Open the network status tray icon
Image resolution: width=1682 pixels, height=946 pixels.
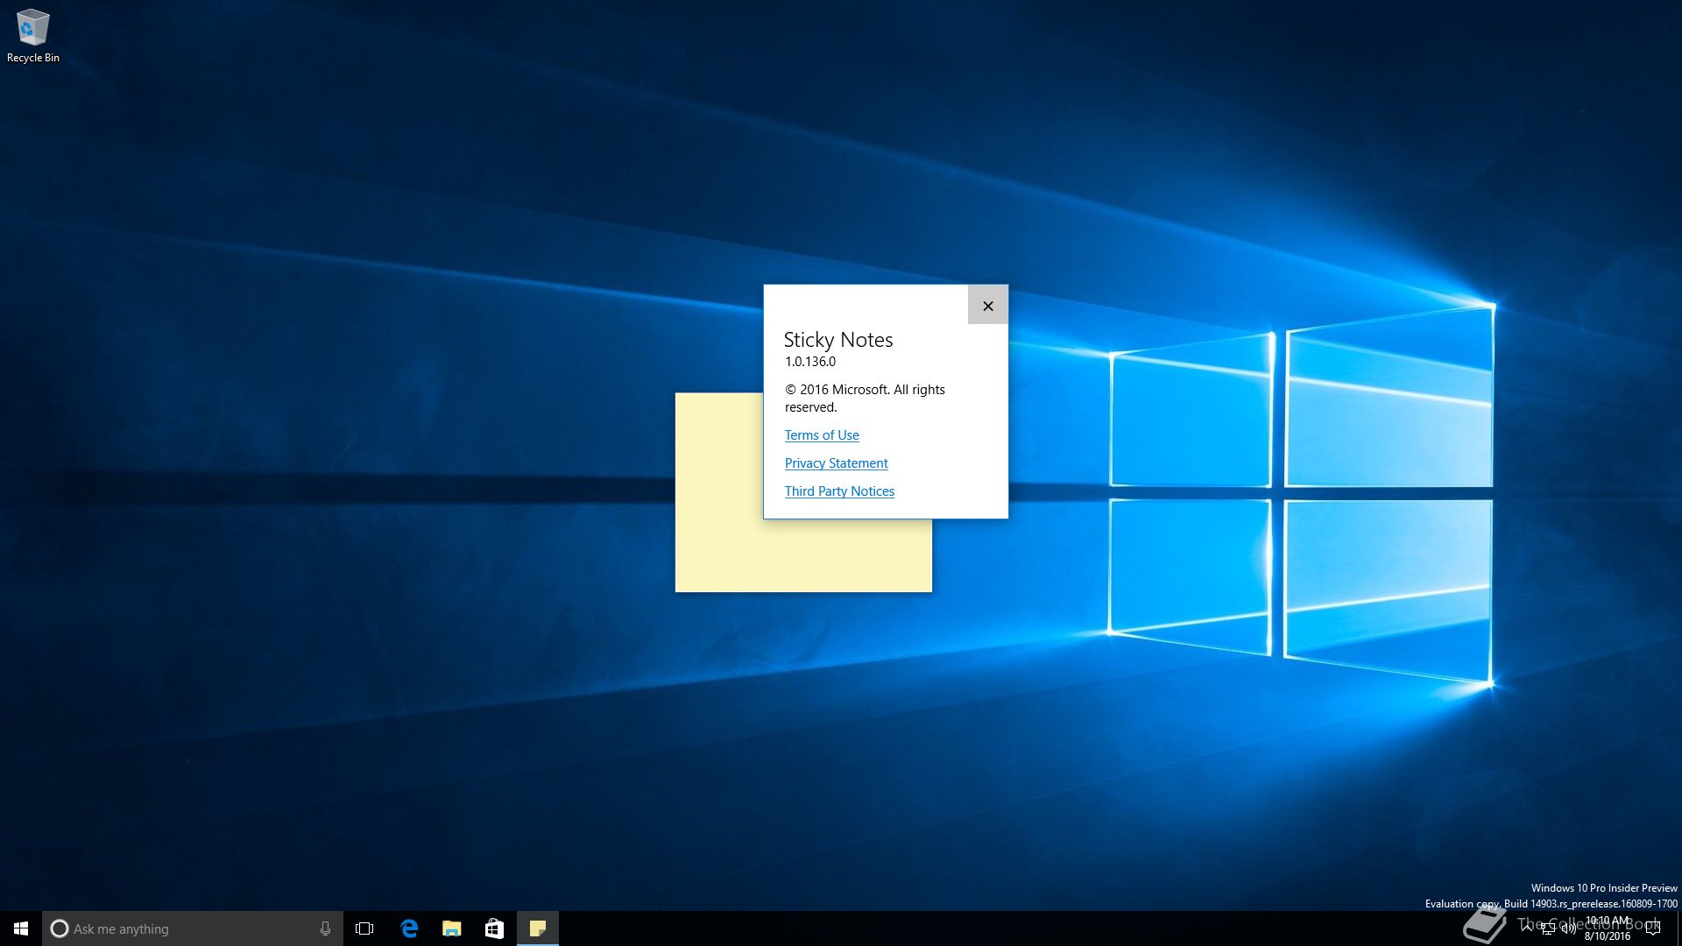point(1548,928)
